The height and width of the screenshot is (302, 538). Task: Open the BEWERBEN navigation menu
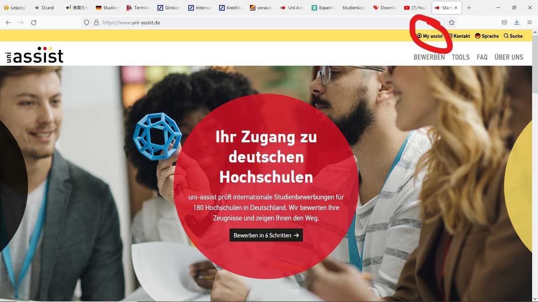click(429, 57)
